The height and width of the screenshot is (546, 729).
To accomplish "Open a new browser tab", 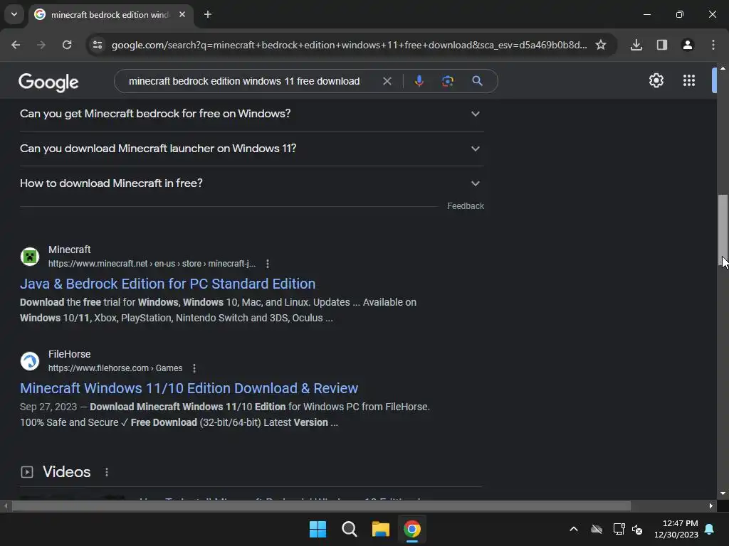I will (x=208, y=15).
